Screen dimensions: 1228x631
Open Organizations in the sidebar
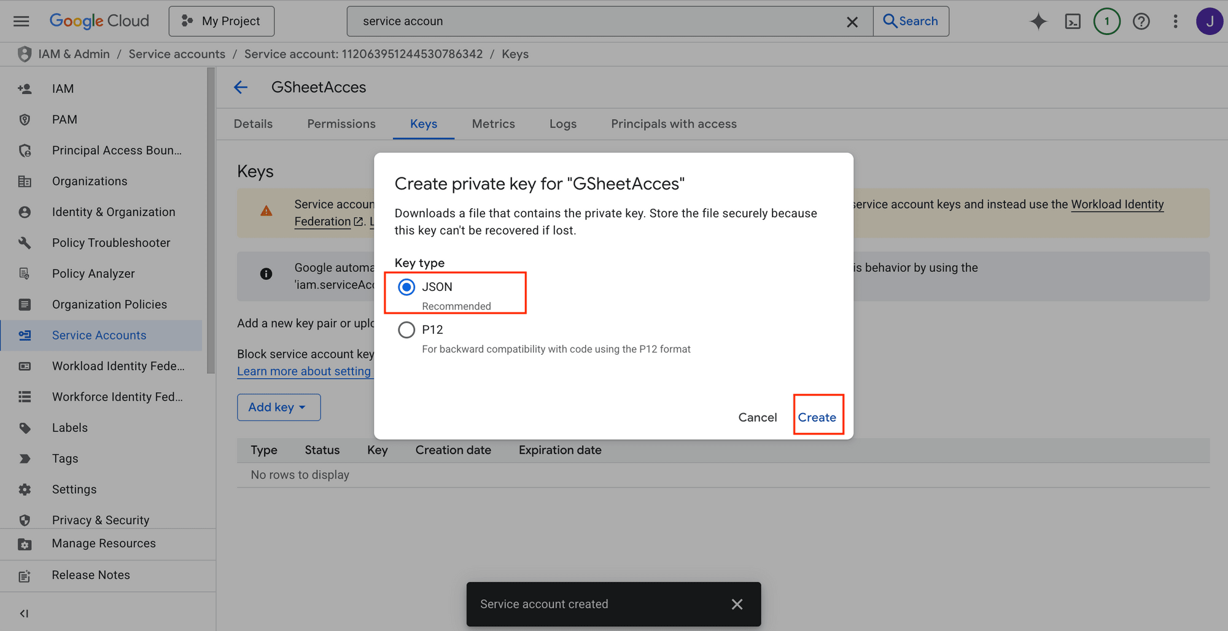(x=101, y=181)
